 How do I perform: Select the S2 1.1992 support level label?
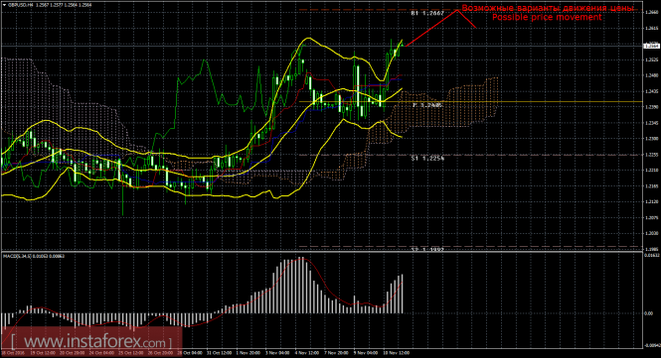(427, 250)
